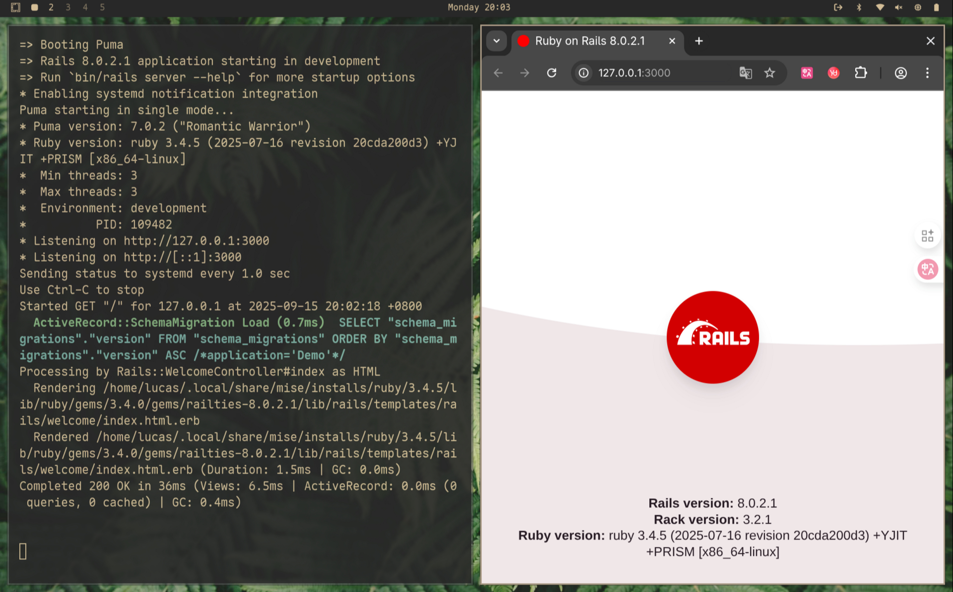Switch to workspace 2
953x592 pixels.
tap(51, 7)
